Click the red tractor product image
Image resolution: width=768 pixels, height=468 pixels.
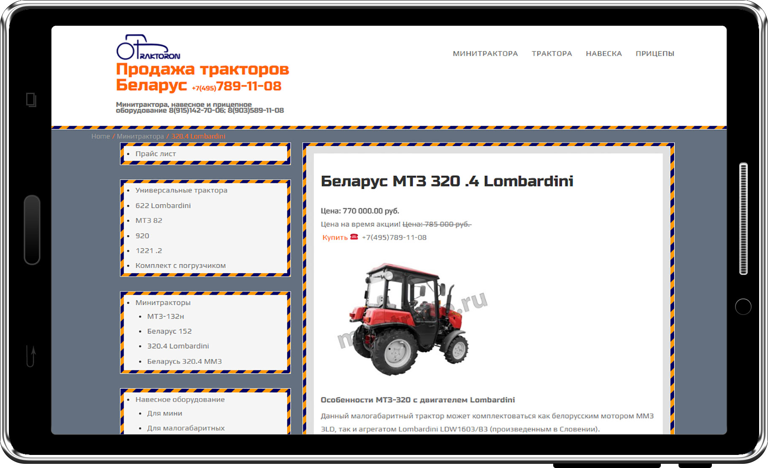click(x=409, y=319)
